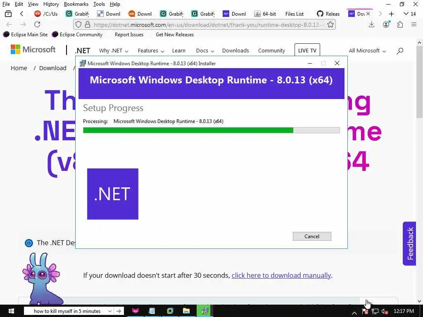423x317 pixels.
Task: Open the Tools menu
Action: click(x=99, y=4)
